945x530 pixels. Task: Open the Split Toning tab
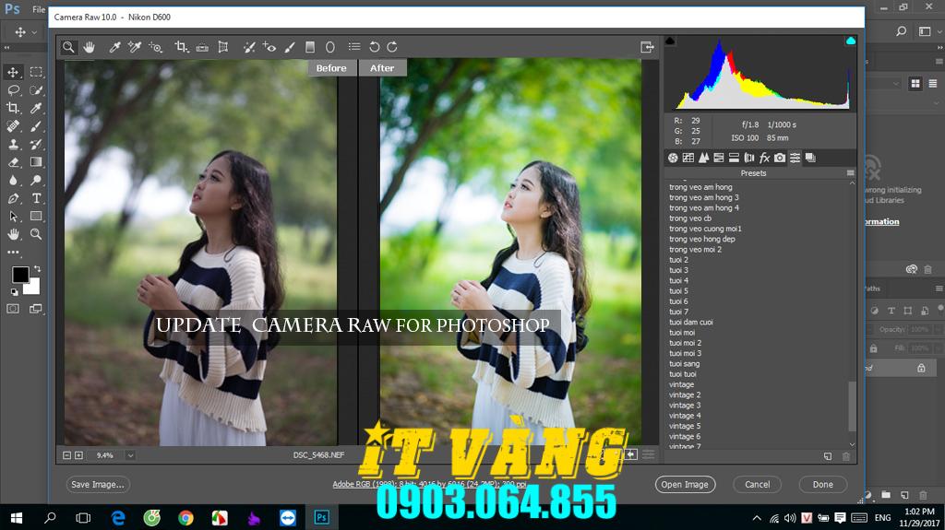coord(734,158)
